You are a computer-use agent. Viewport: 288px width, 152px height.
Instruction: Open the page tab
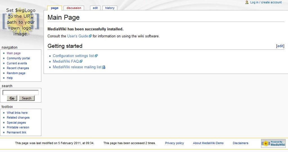pyautogui.click(x=55, y=8)
